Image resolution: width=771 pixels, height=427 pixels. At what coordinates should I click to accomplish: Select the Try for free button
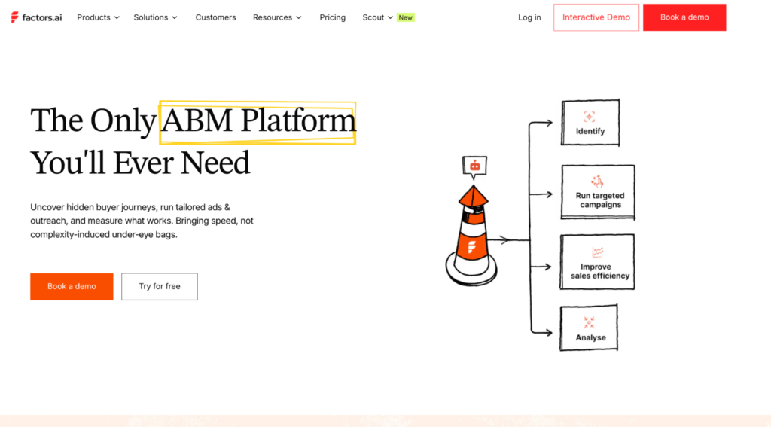tap(160, 286)
